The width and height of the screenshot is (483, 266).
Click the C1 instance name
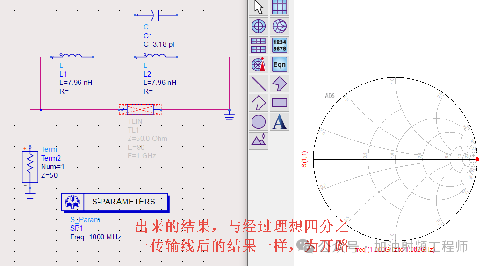(148, 35)
